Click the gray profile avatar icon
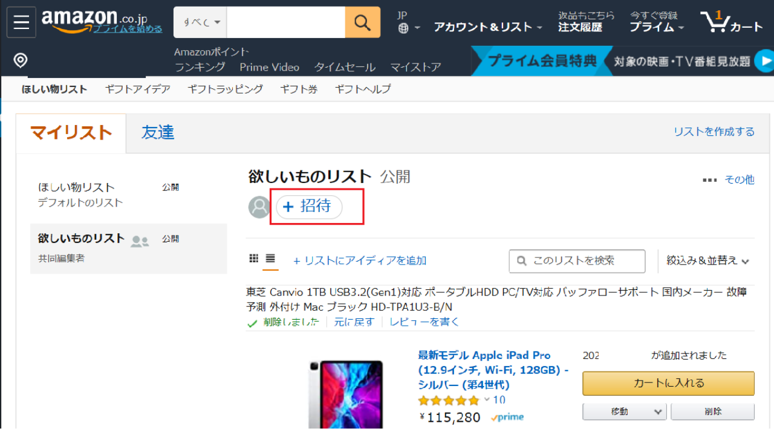774x435 pixels. coord(259,207)
